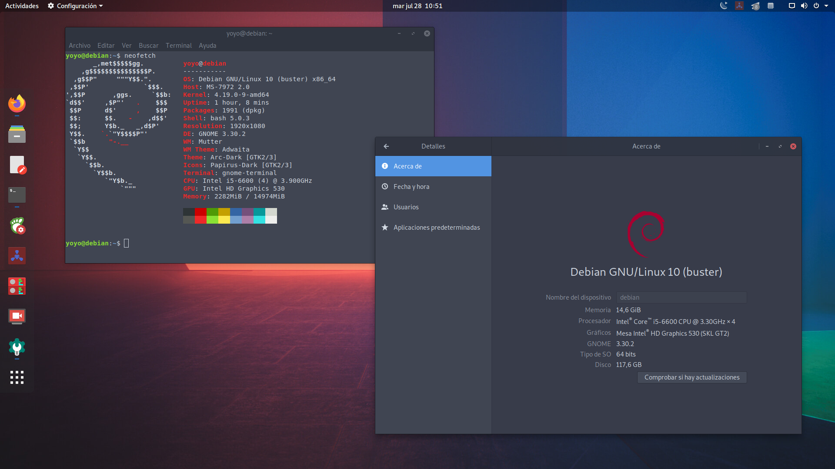The height and width of the screenshot is (469, 835).
Task: Open the clock and calendar dropdown
Action: click(x=417, y=6)
